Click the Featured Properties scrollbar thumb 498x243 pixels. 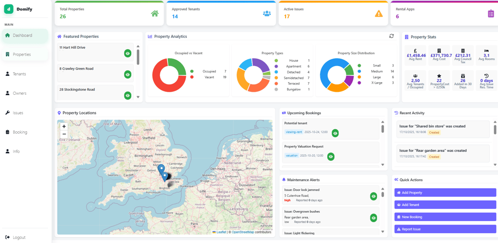pos(138,57)
